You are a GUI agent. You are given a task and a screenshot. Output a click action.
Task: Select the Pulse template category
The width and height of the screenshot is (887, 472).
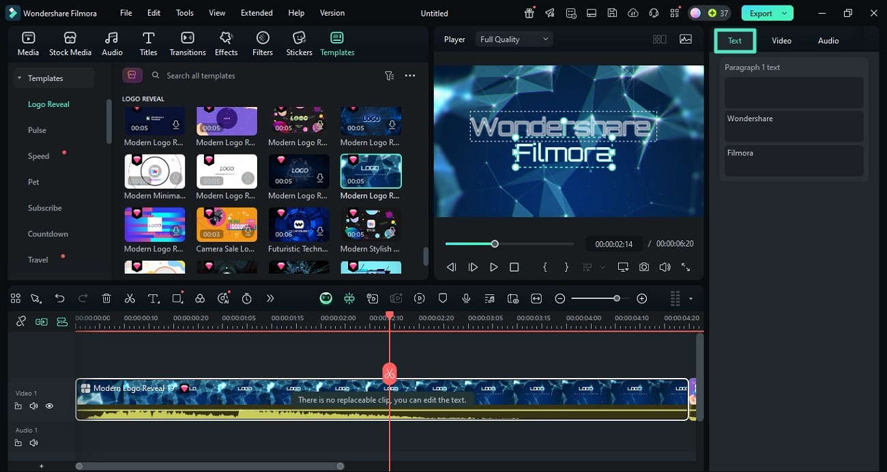(x=37, y=130)
